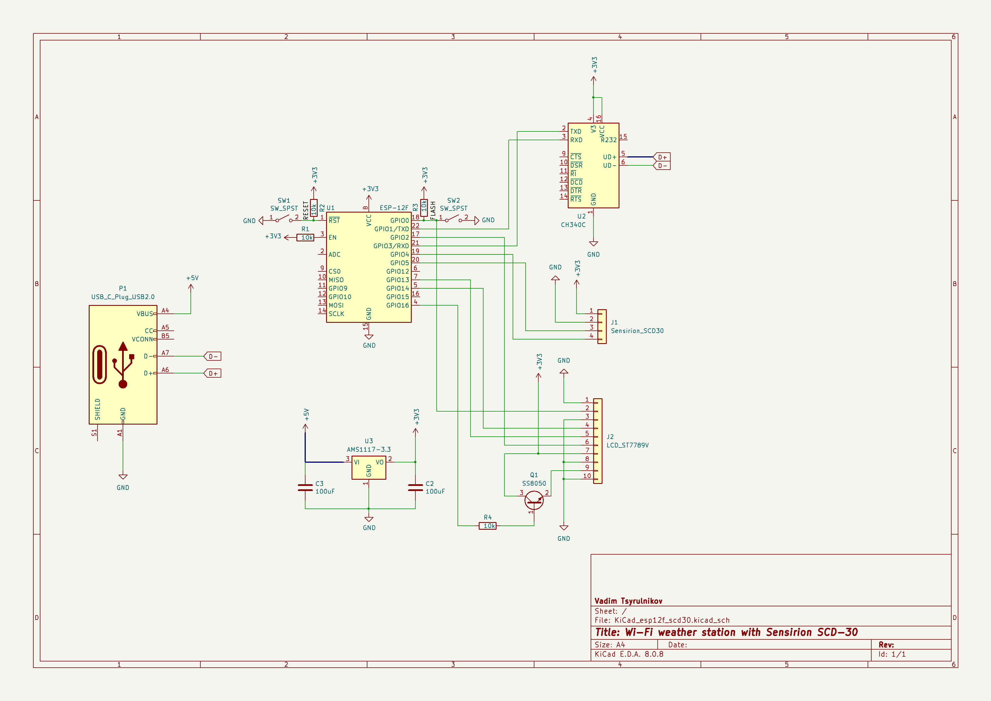Select the SS8050 transistor Q1 symbol

coord(534,501)
